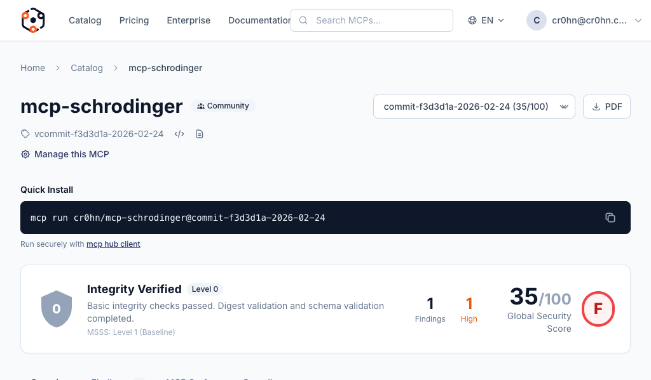The image size is (651, 380).
Task: Copy the quick install command
Action: [610, 218]
